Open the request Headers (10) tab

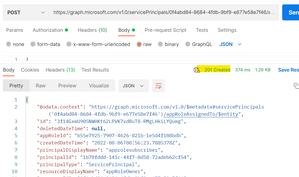click(x=92, y=30)
